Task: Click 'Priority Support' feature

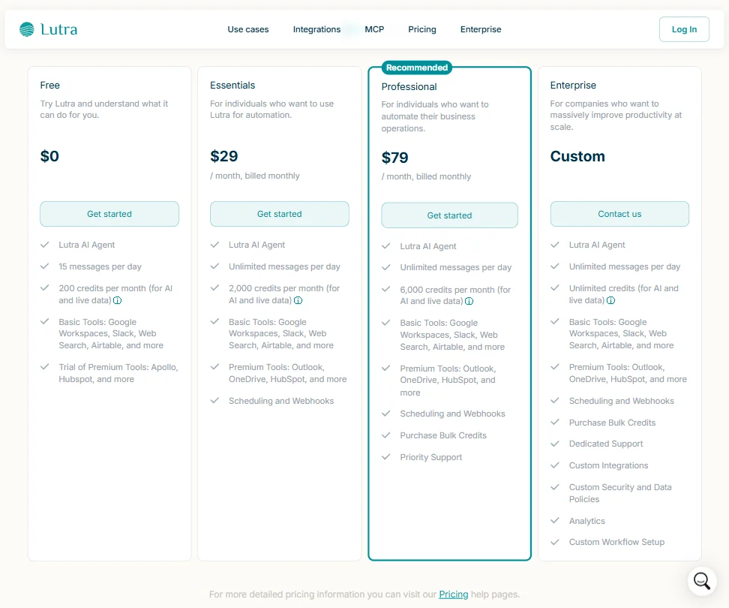Action: pos(431,457)
